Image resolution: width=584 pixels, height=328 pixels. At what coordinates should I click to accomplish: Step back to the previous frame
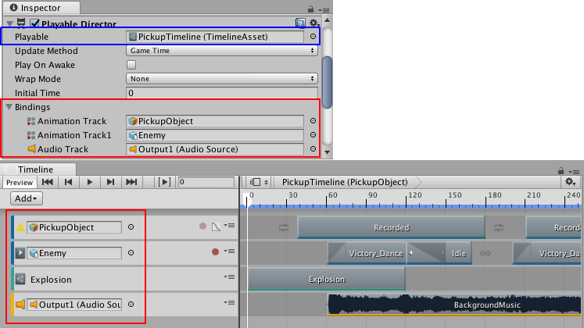point(69,182)
